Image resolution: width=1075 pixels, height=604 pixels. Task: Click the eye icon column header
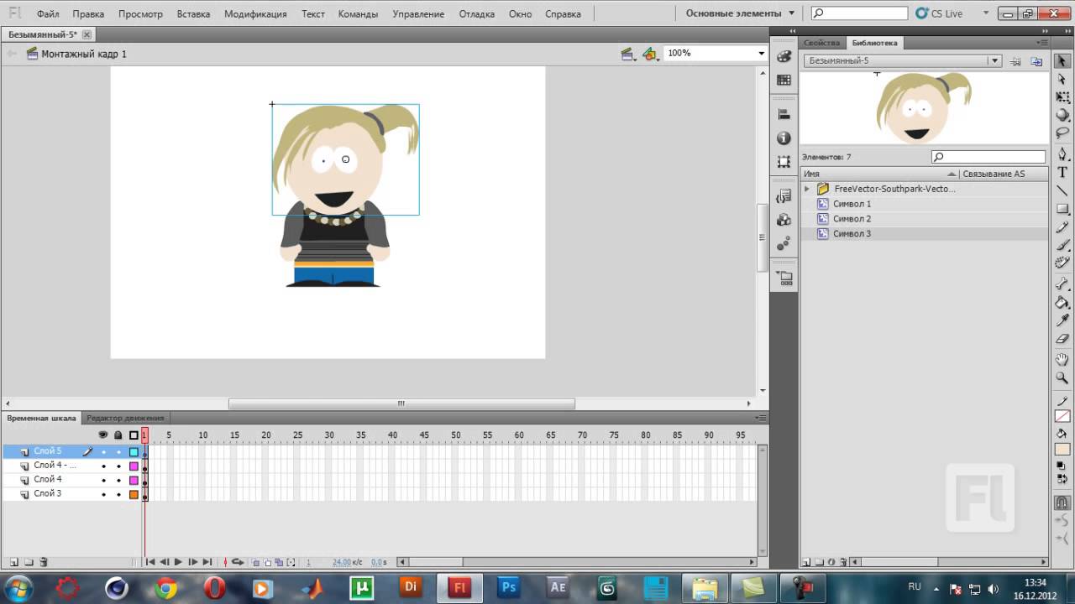point(103,435)
